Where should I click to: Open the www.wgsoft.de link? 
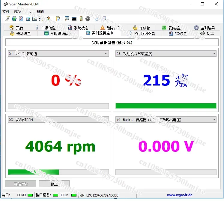(x=180, y=195)
